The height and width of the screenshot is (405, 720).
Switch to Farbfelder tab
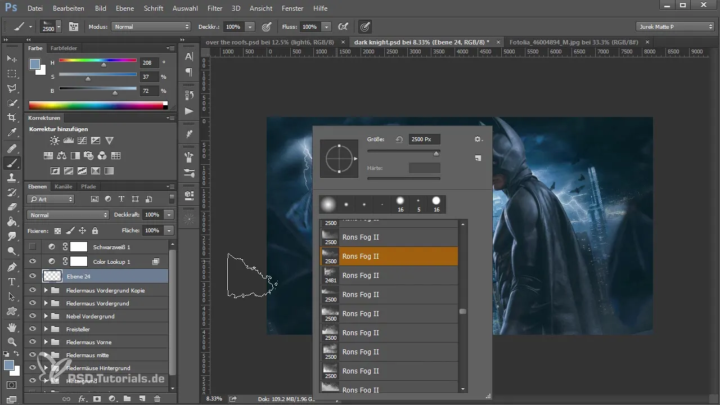click(64, 48)
